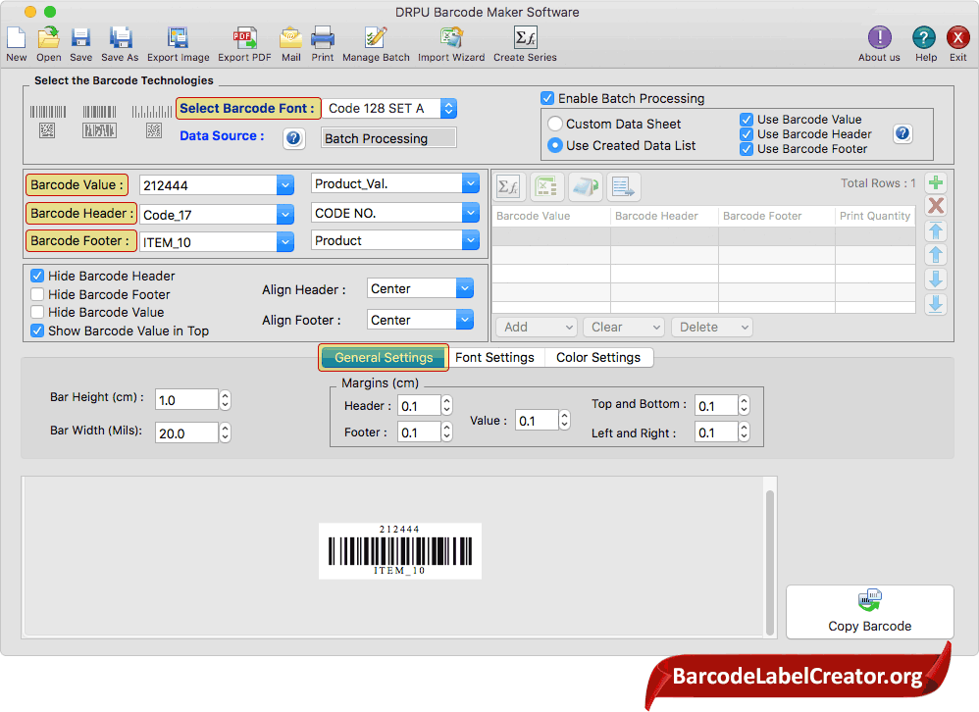The height and width of the screenshot is (712, 979).
Task: Uncheck Use Barcode Footer checkbox
Action: tap(747, 149)
